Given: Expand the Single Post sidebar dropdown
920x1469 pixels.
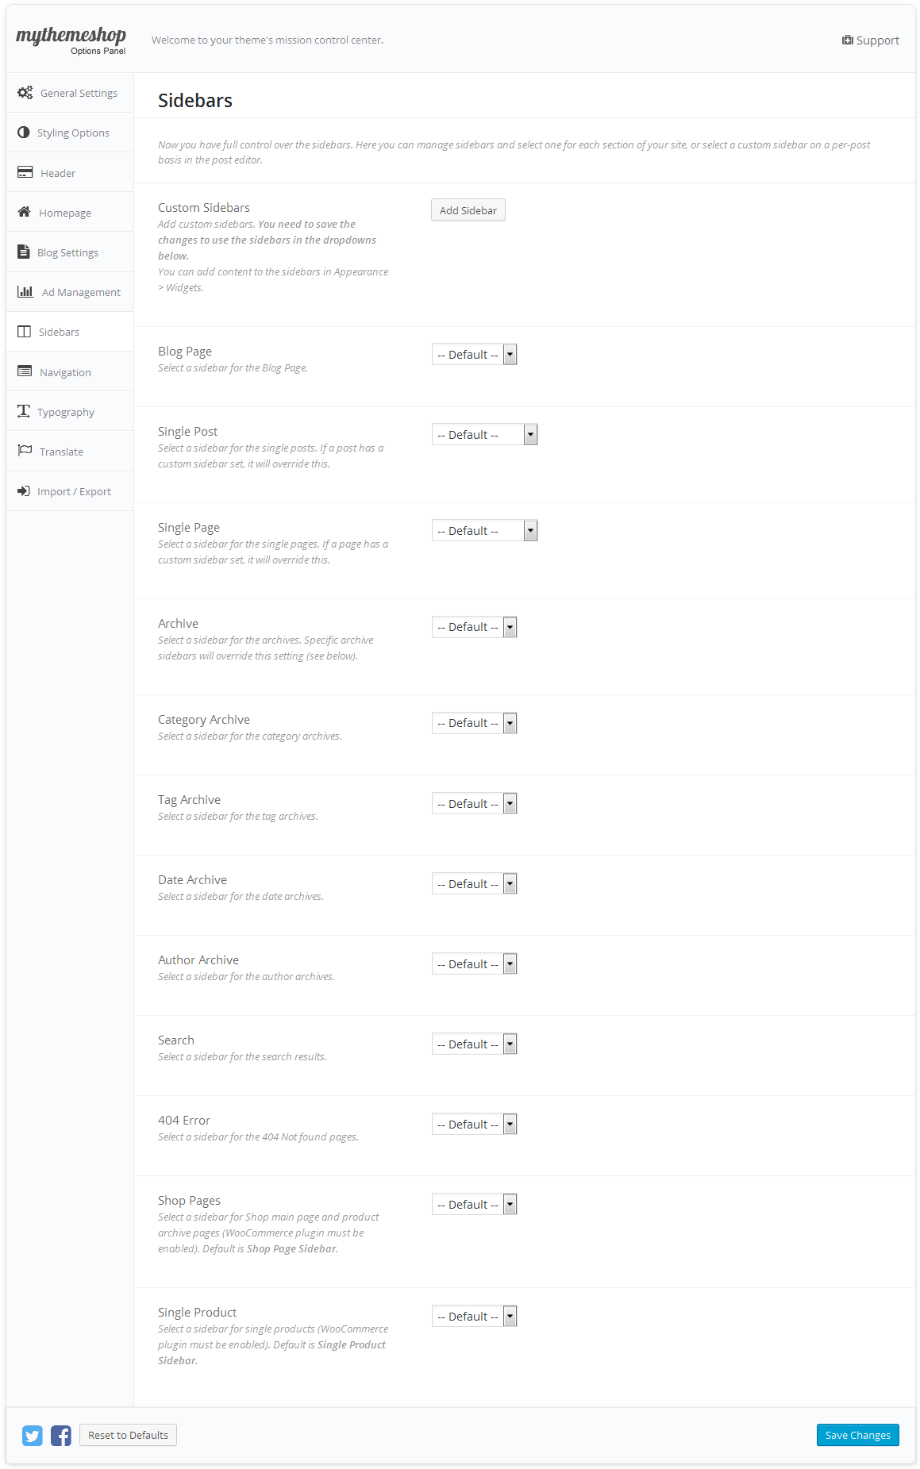Looking at the screenshot, I should pos(485,435).
